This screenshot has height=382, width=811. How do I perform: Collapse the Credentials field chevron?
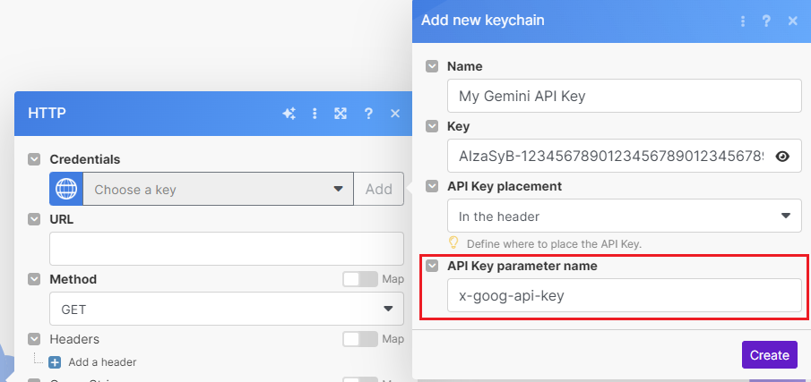tap(34, 159)
